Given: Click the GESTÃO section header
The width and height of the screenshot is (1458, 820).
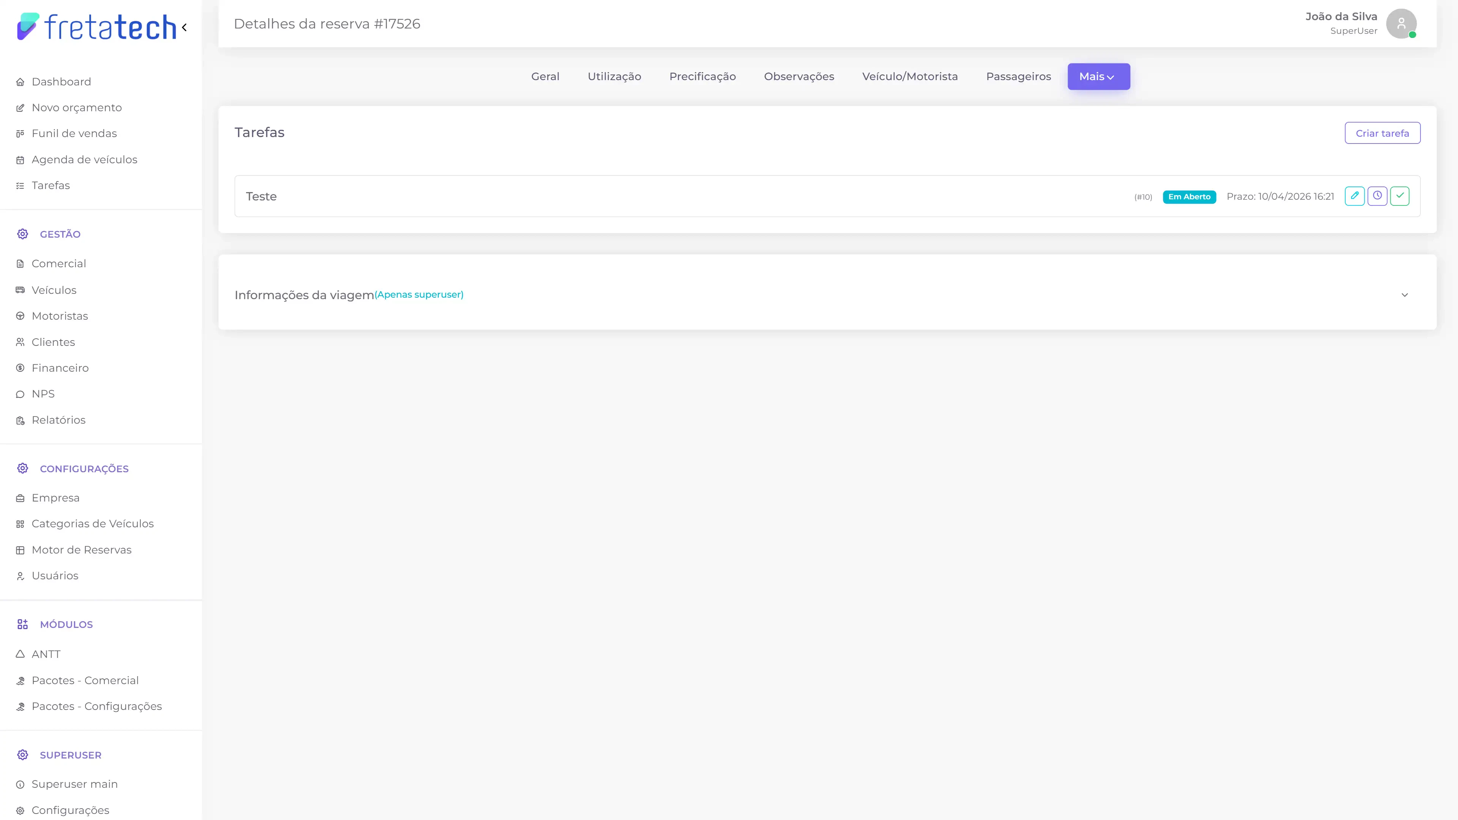Looking at the screenshot, I should [x=60, y=234].
